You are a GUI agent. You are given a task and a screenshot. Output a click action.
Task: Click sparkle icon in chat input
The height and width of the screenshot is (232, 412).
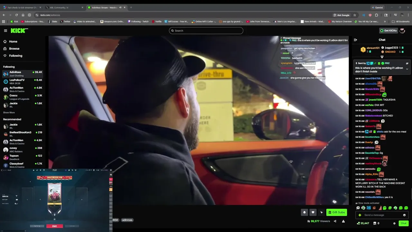click(360, 215)
